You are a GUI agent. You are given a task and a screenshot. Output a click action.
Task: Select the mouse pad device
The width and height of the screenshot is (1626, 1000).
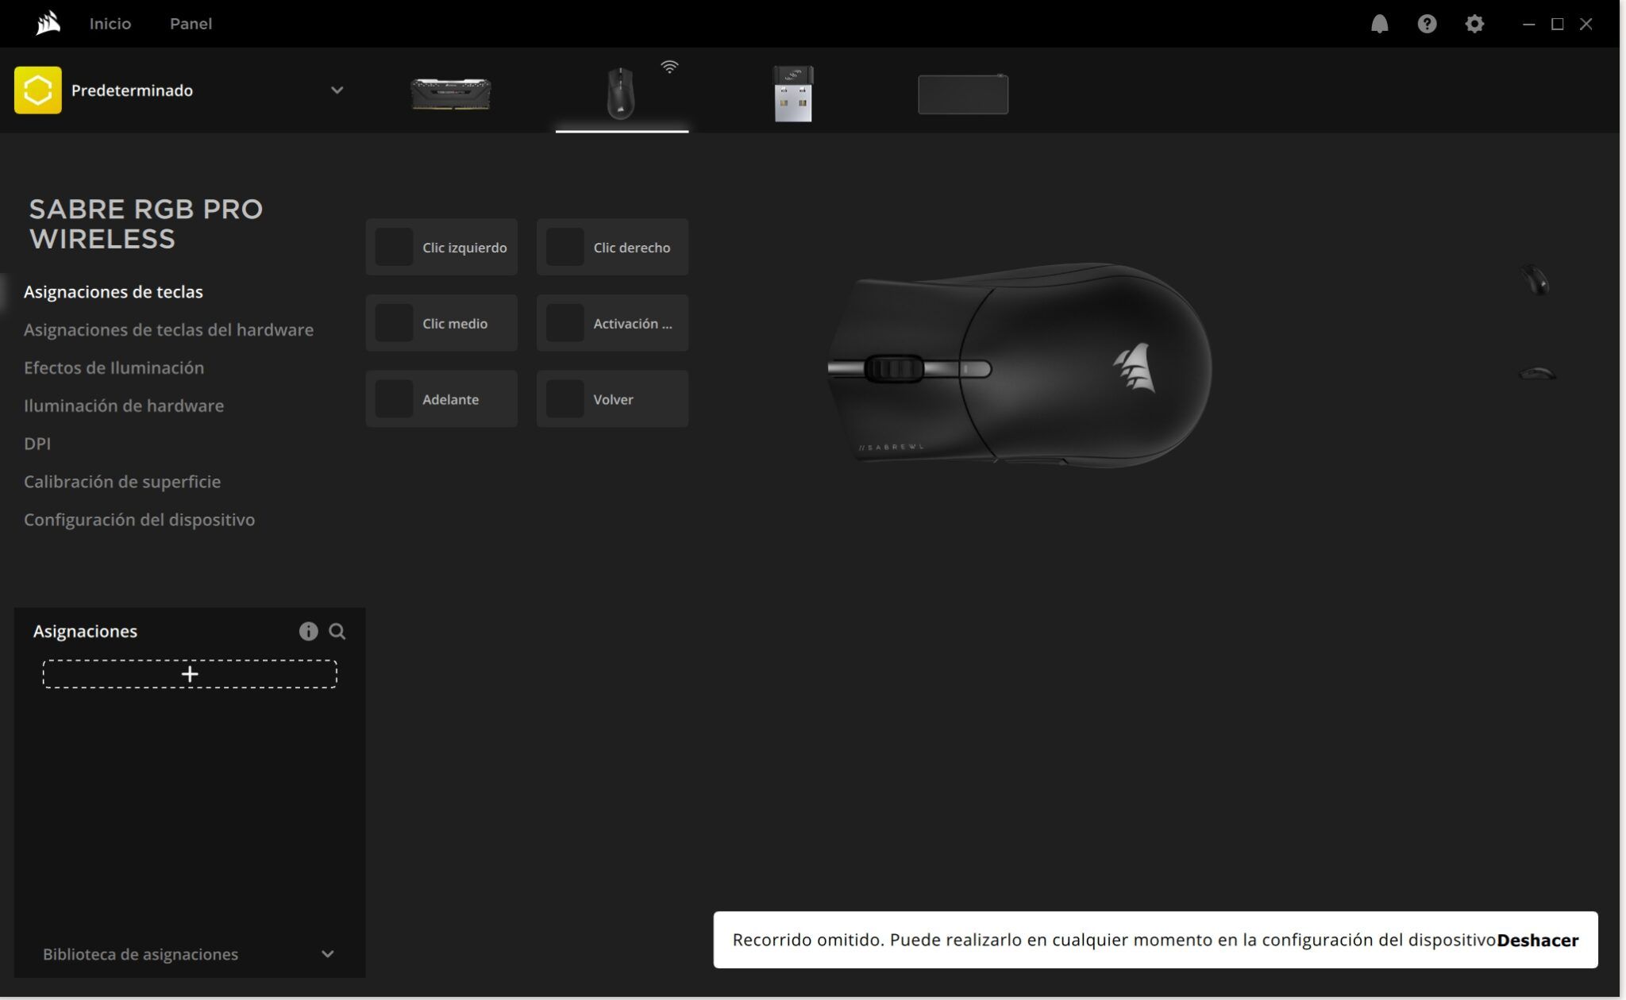(x=963, y=94)
